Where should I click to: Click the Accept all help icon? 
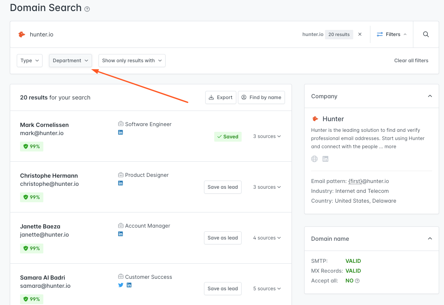point(357,281)
